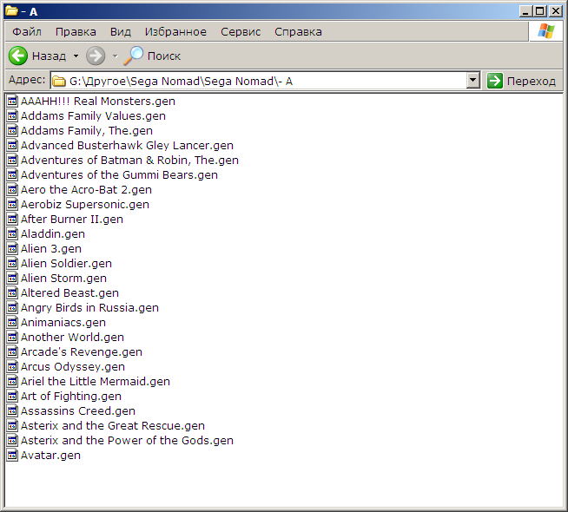Click the Windows flag logo icon
This screenshot has width=568, height=512.
point(545,31)
